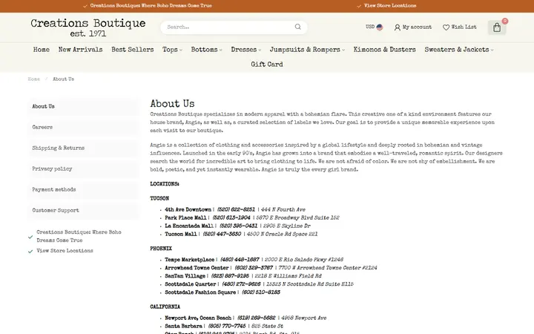Viewport: 534px width, 334px height.
Task: Click top banner Where Boho Dreams Come True
Action: pyautogui.click(x=151, y=6)
